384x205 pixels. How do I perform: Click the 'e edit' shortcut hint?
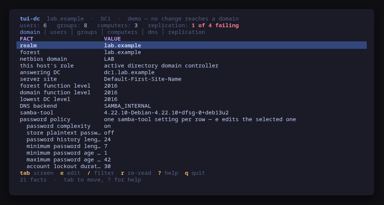[70, 173]
